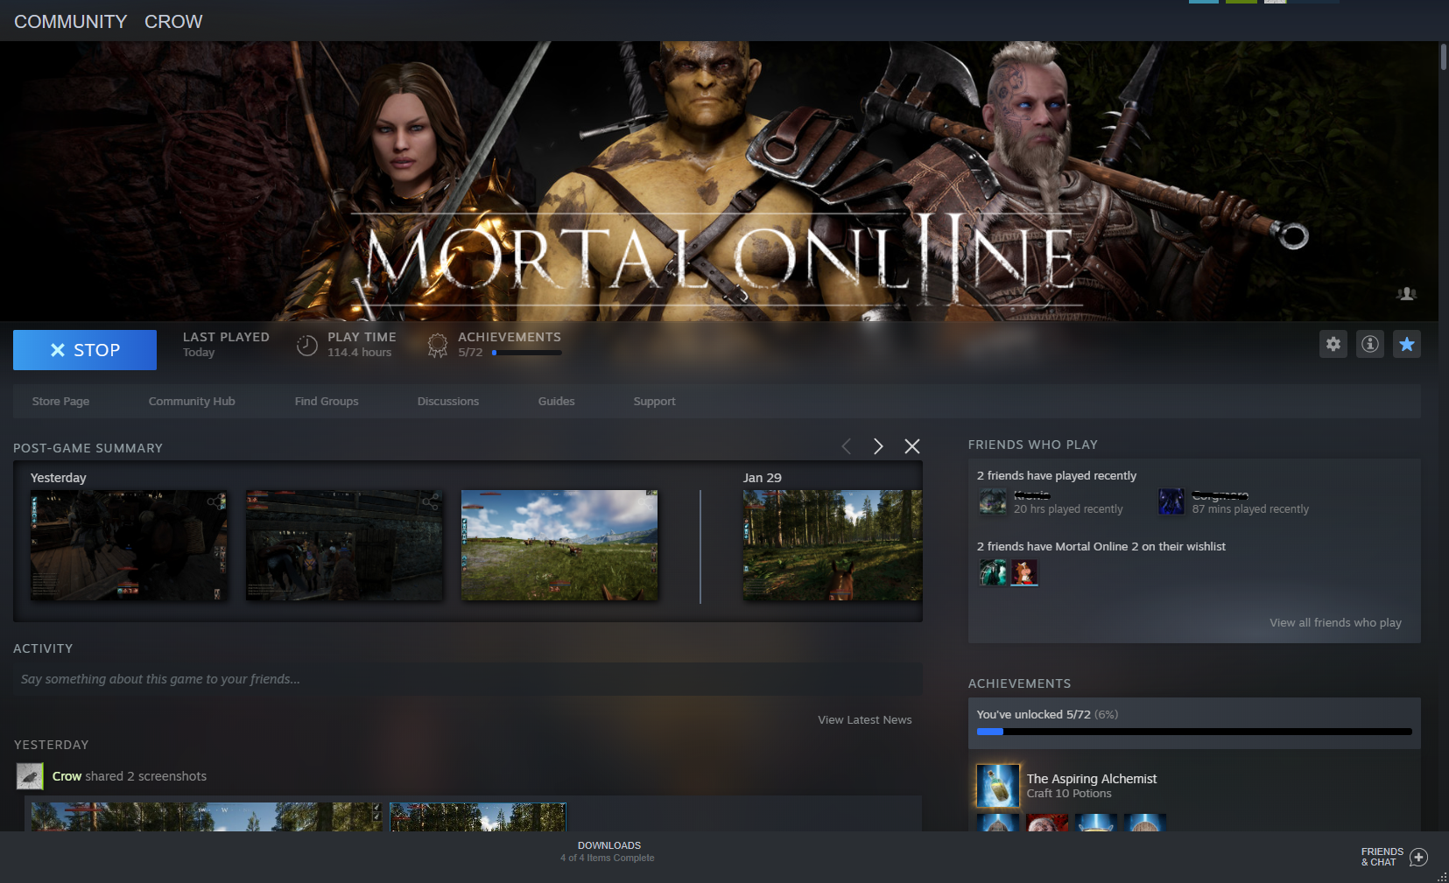Open first Yesterday screenshot thumbnail
Viewport: 1449px width, 883px height.
pyautogui.click(x=129, y=545)
